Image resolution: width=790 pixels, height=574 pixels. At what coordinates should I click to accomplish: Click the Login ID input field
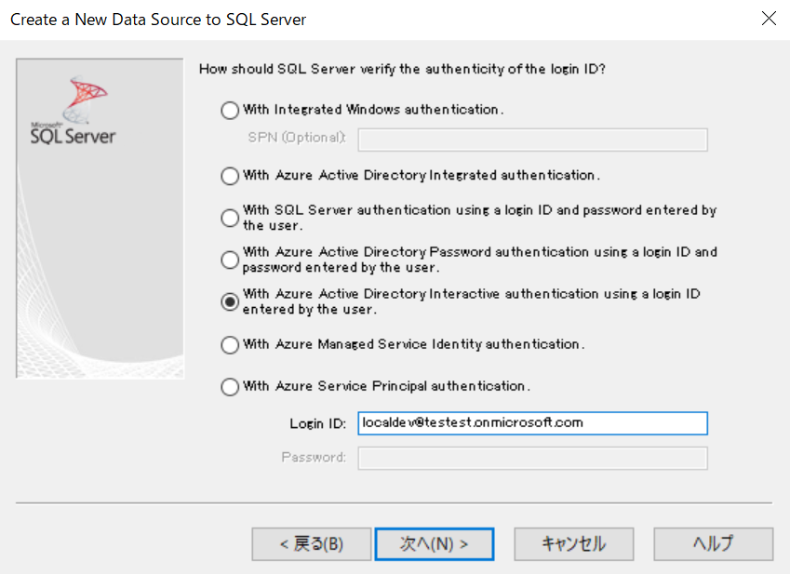click(532, 422)
